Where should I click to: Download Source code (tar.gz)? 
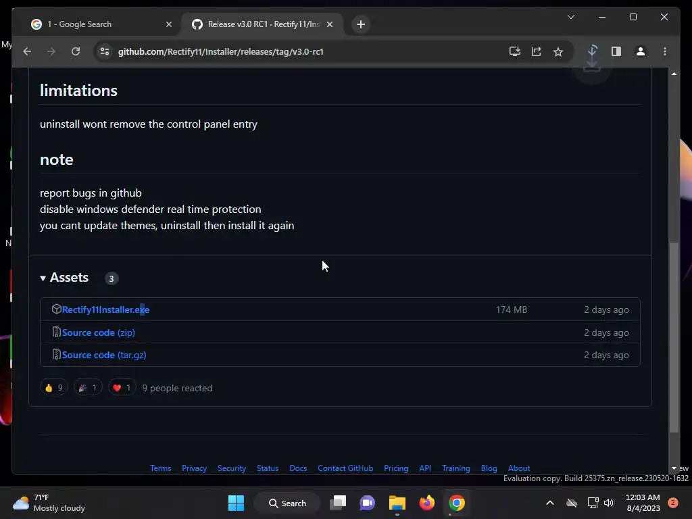pos(104,355)
